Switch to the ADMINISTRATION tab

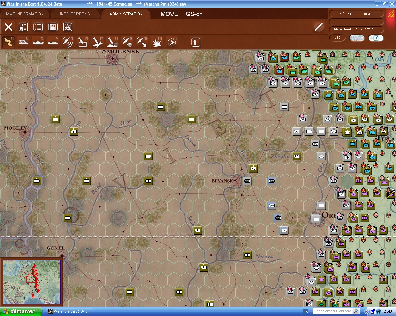point(126,14)
